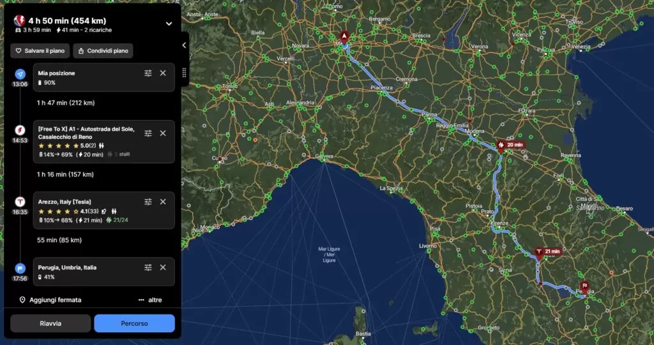Open settings for Casalecchio di Reno charger
This screenshot has width=654, height=345.
[148, 133]
